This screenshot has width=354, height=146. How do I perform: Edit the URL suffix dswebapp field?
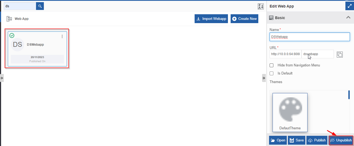click(x=318, y=54)
